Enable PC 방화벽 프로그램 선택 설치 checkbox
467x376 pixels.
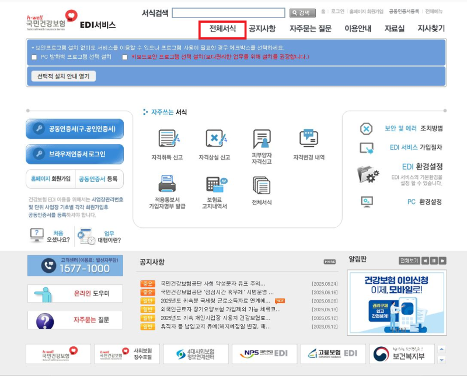coord(34,57)
